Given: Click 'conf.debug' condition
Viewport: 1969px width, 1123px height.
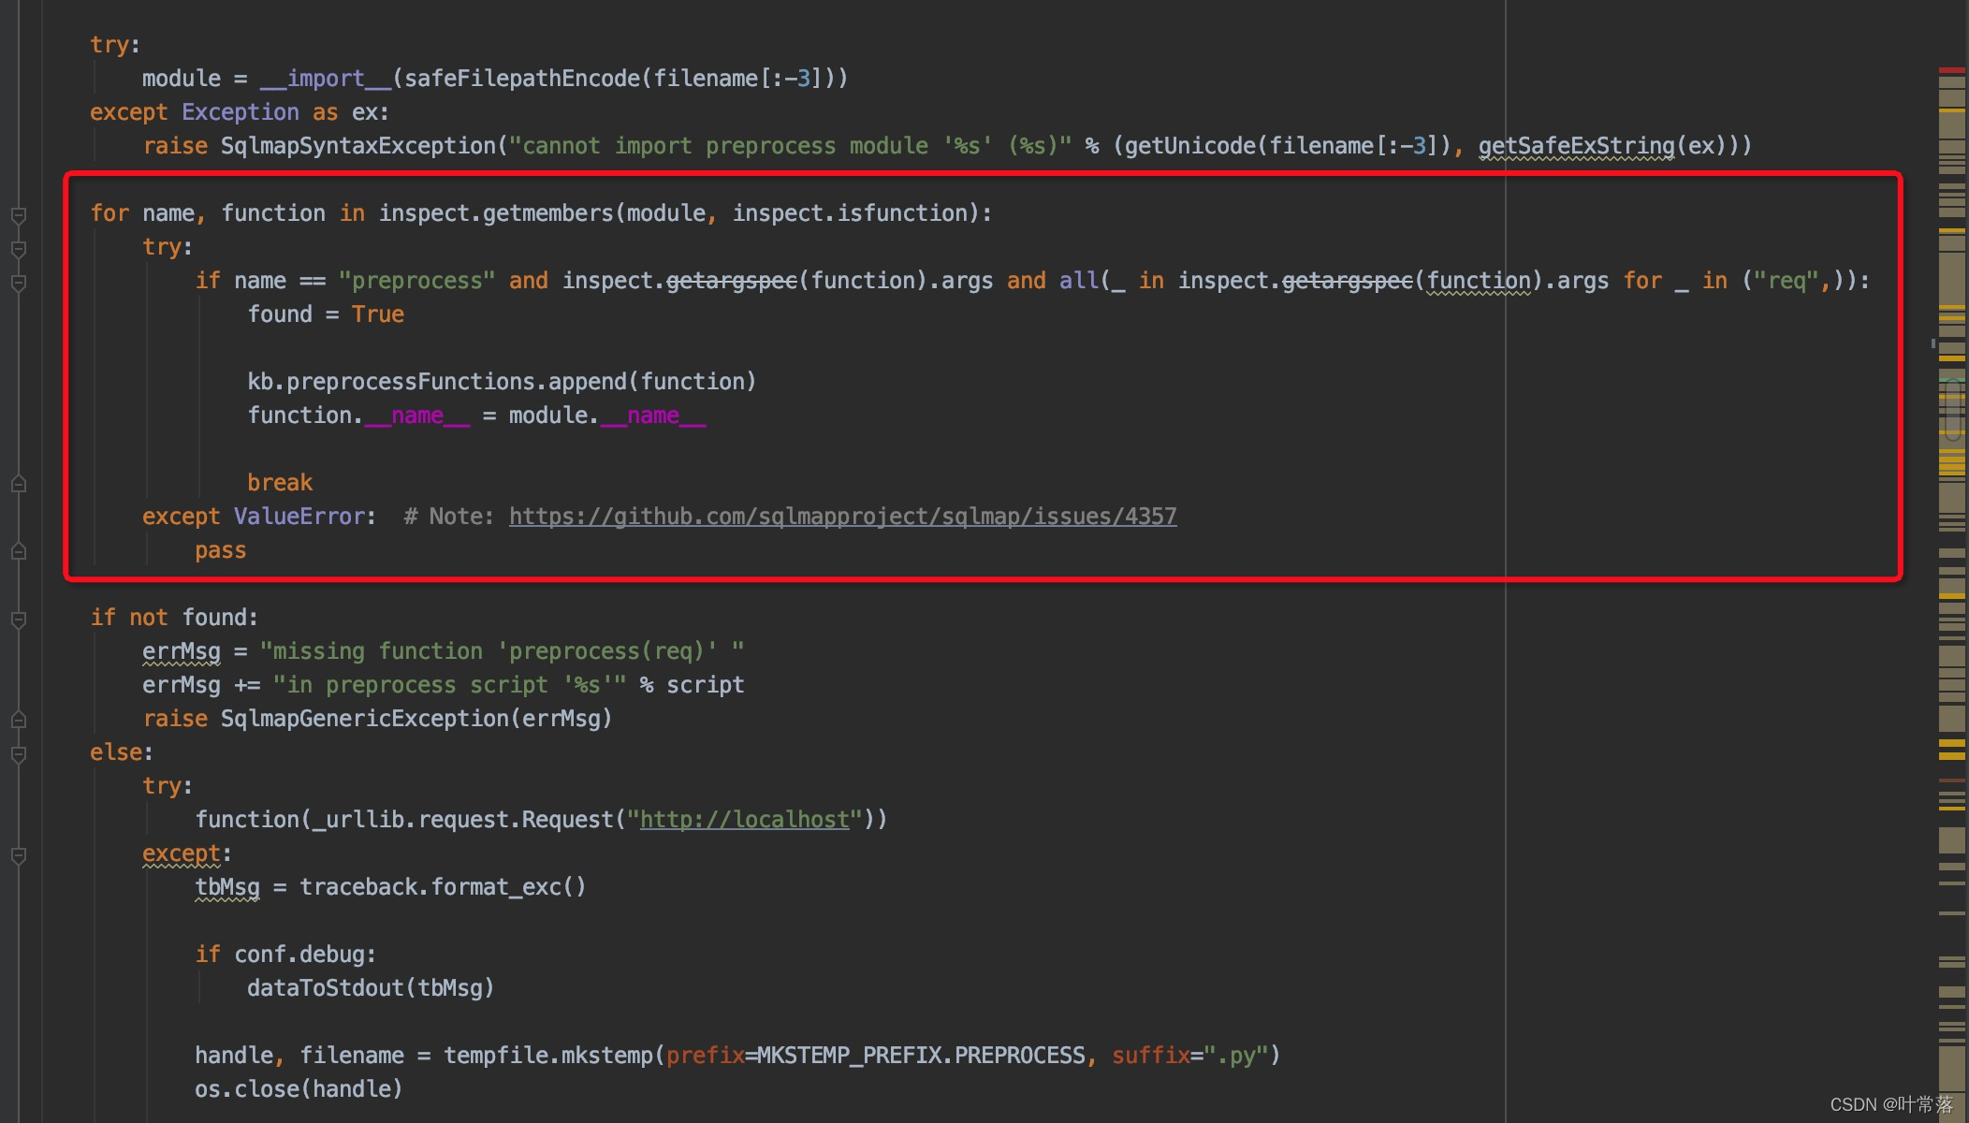Looking at the screenshot, I should tap(299, 955).
